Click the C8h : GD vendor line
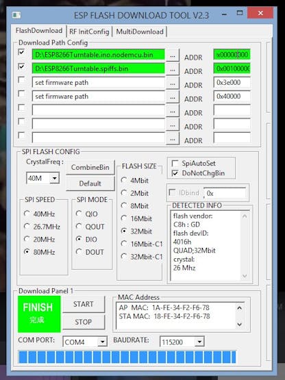This screenshot has width=285, height=380. tap(186, 225)
